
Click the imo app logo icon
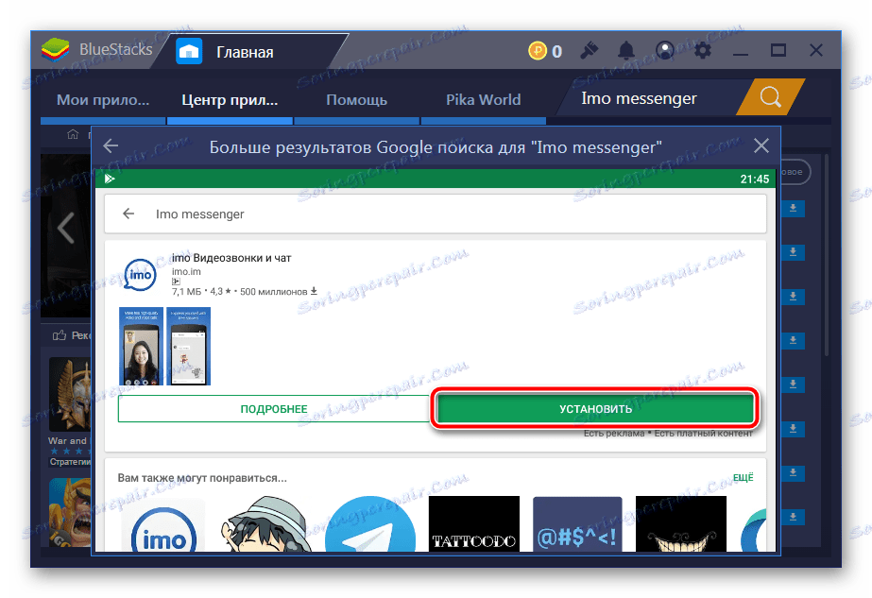click(140, 275)
